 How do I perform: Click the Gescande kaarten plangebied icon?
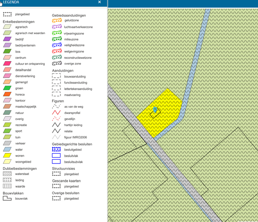pos(56,186)
